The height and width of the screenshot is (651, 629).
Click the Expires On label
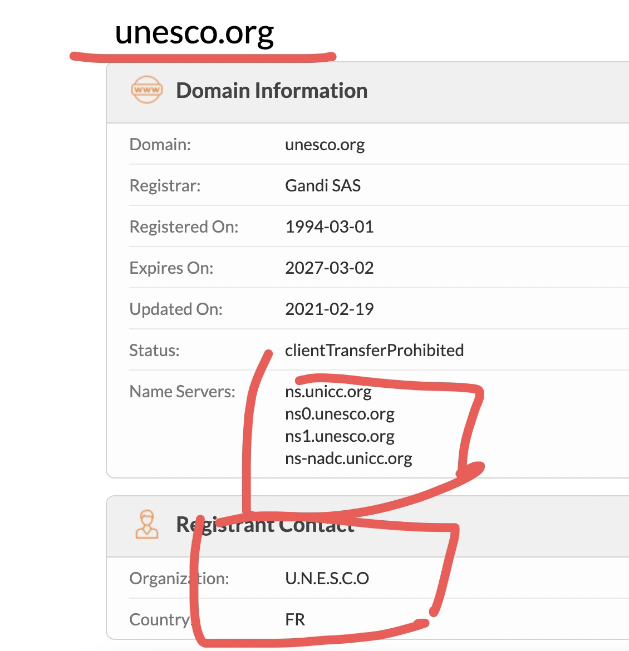coord(171,268)
